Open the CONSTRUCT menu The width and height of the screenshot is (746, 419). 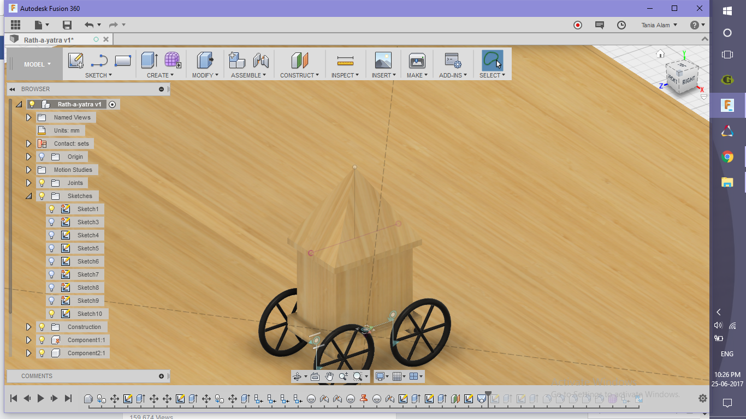pyautogui.click(x=300, y=75)
